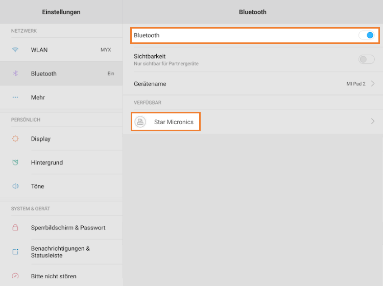Viewport: 383px width, 286px height.
Task: Click the Benachrichtigungen notification icon
Action: [15, 252]
